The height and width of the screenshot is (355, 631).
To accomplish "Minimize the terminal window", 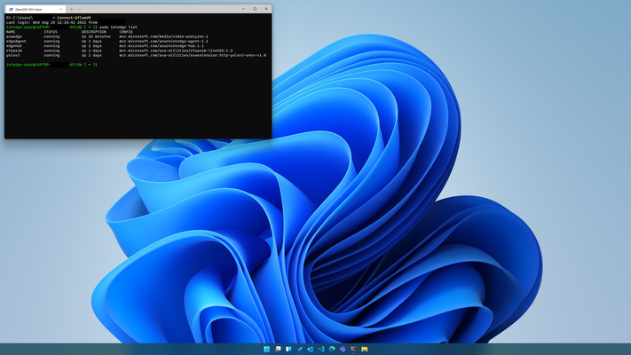I will pos(243,9).
